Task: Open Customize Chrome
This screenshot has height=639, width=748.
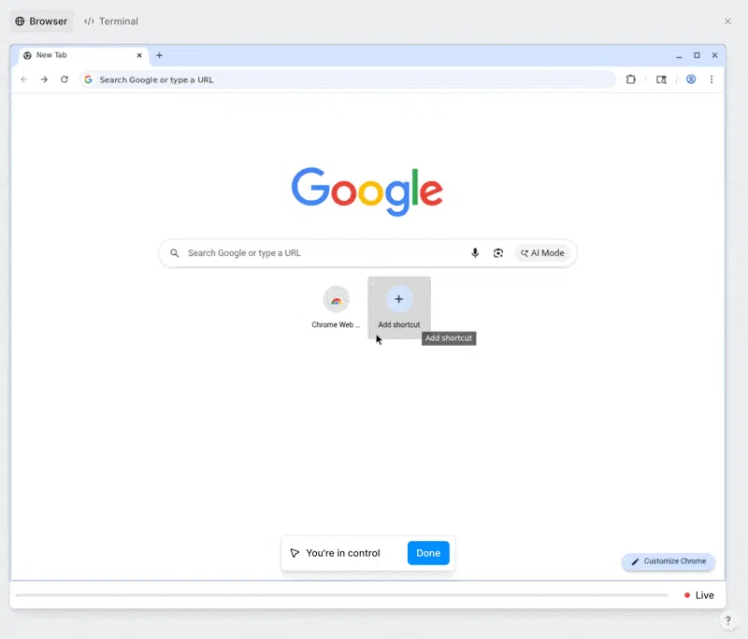Action: pos(668,561)
